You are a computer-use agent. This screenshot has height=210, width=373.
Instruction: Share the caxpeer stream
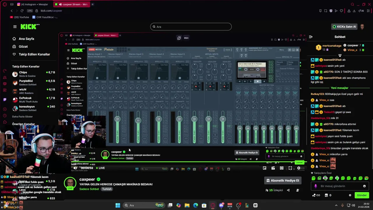[288, 190]
